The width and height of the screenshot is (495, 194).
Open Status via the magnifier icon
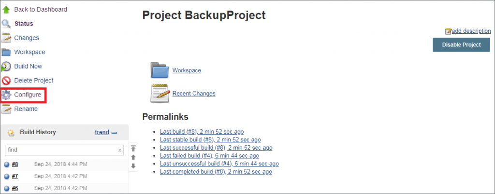6,24
